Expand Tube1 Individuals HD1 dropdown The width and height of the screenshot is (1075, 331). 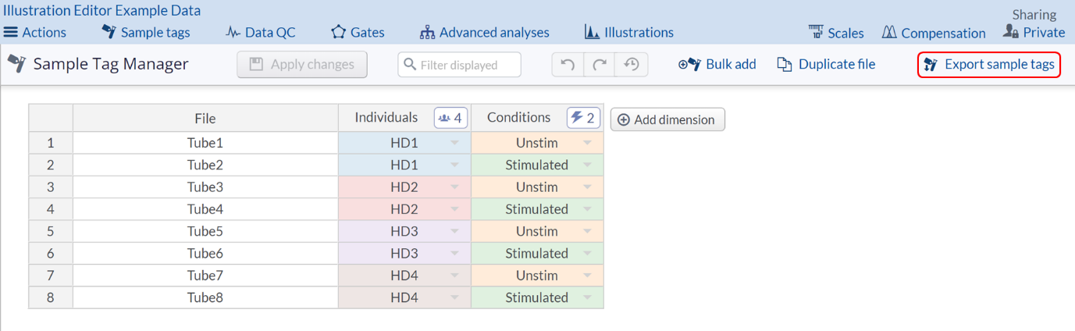pyautogui.click(x=454, y=144)
